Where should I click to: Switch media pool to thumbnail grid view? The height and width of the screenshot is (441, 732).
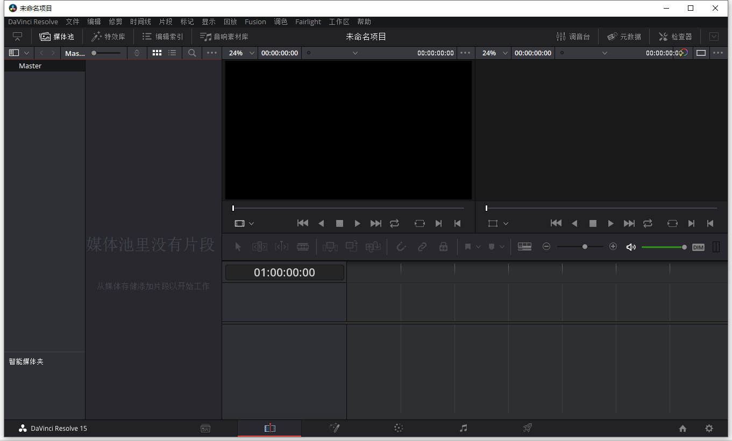click(157, 53)
